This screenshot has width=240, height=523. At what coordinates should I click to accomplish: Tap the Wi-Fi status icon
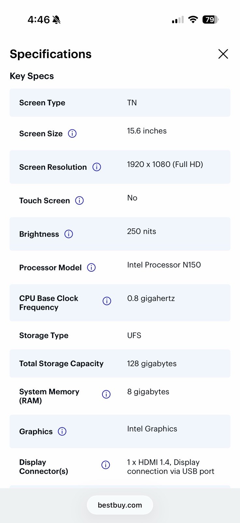coord(193,20)
